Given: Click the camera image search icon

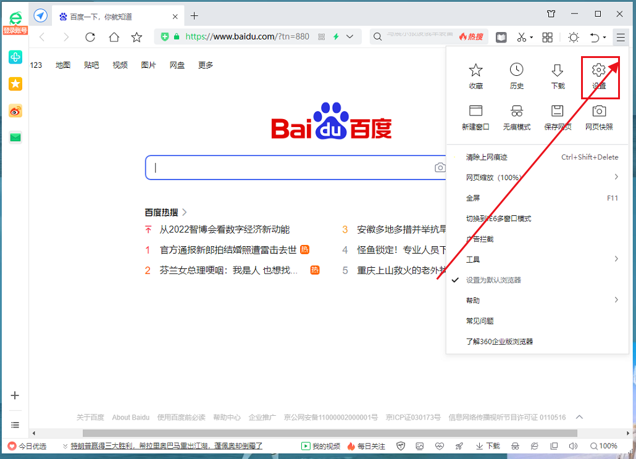Looking at the screenshot, I should (x=440, y=167).
